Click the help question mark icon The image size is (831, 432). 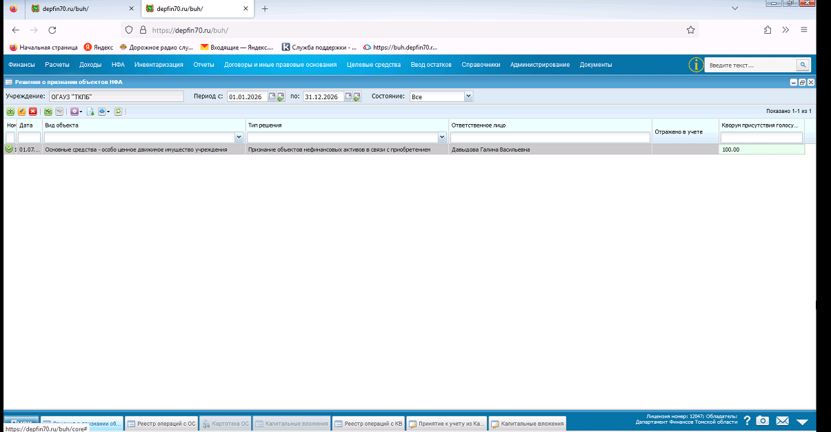pos(747,420)
